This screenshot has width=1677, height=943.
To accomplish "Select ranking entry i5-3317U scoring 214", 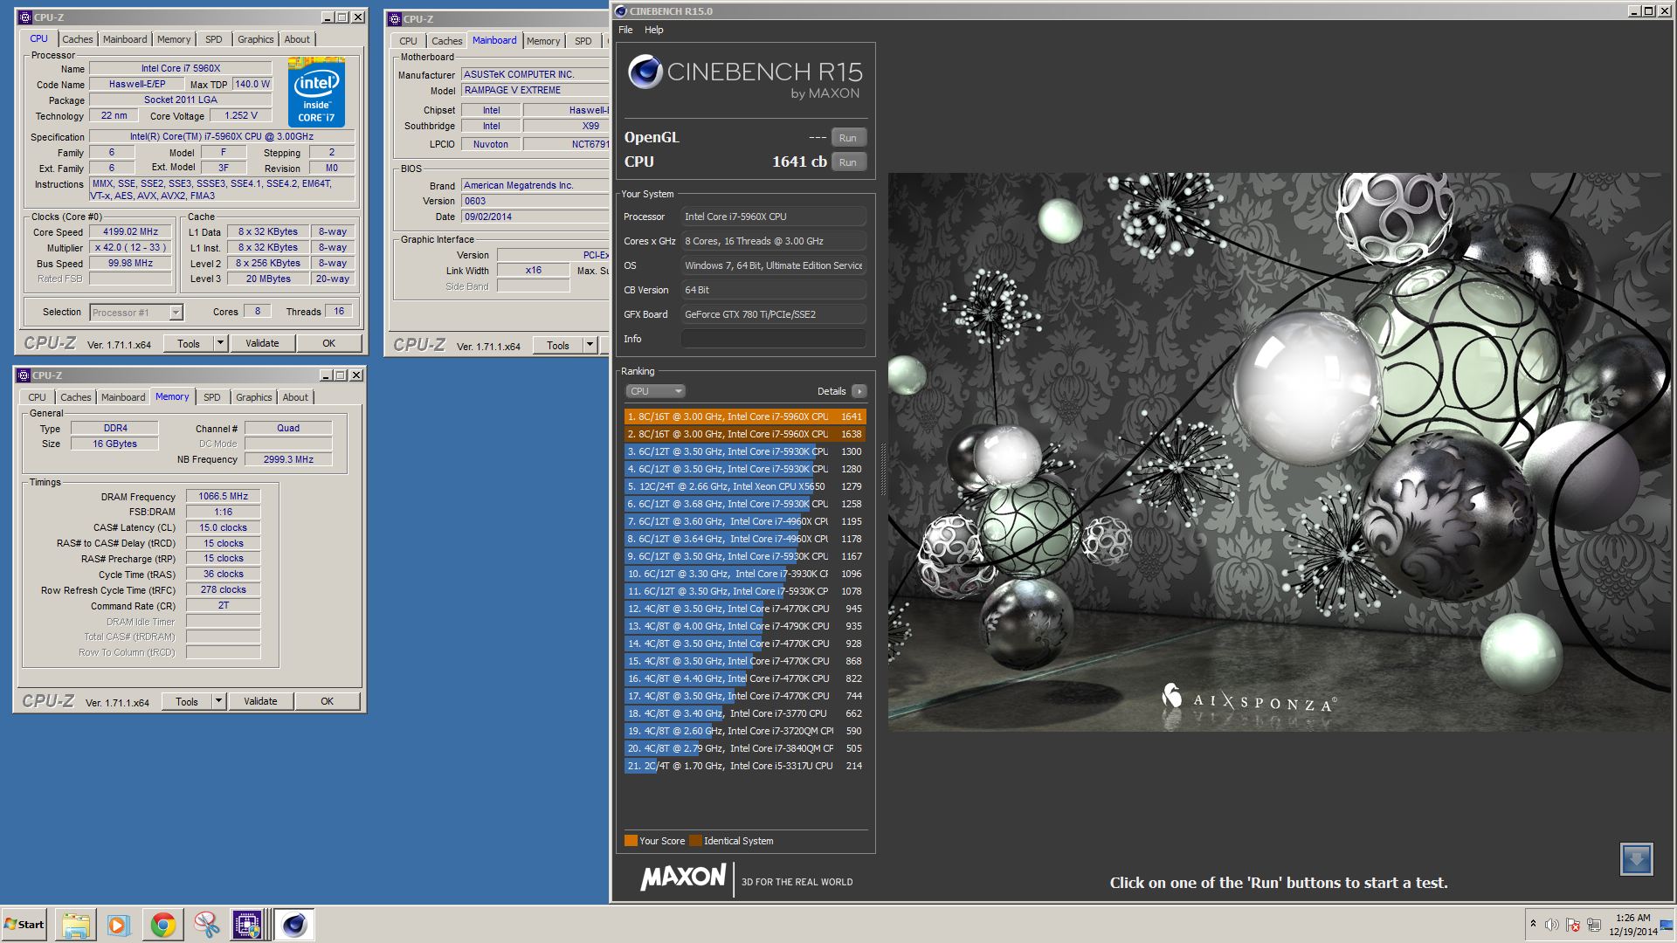I will coord(745,766).
